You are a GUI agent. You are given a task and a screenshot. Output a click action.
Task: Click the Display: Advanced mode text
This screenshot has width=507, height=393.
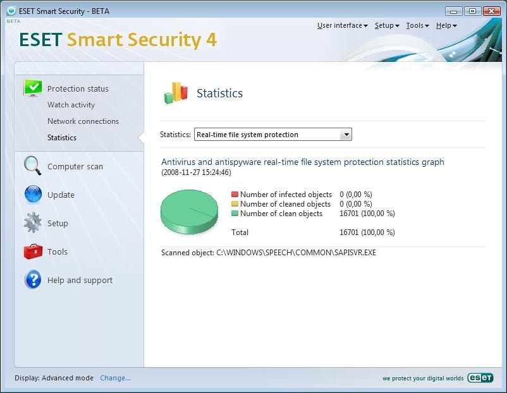pos(54,378)
